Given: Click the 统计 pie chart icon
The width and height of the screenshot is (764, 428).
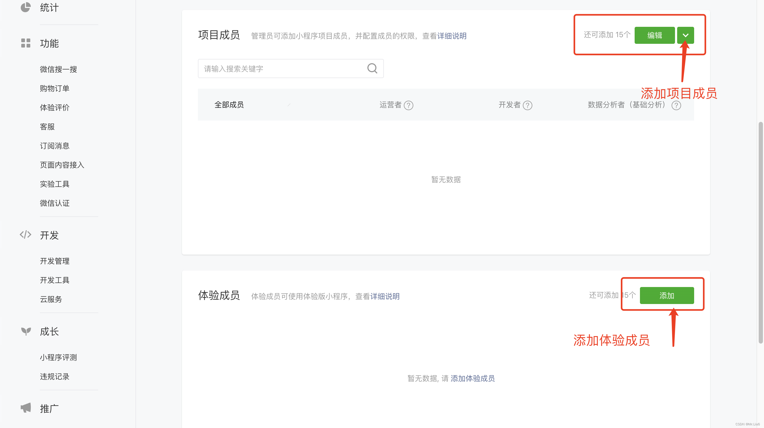Looking at the screenshot, I should click(x=26, y=7).
